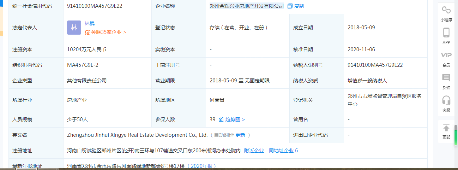458x170 pixels.
Task: Open the 反馈 feedback chat icon
Action: point(446,78)
